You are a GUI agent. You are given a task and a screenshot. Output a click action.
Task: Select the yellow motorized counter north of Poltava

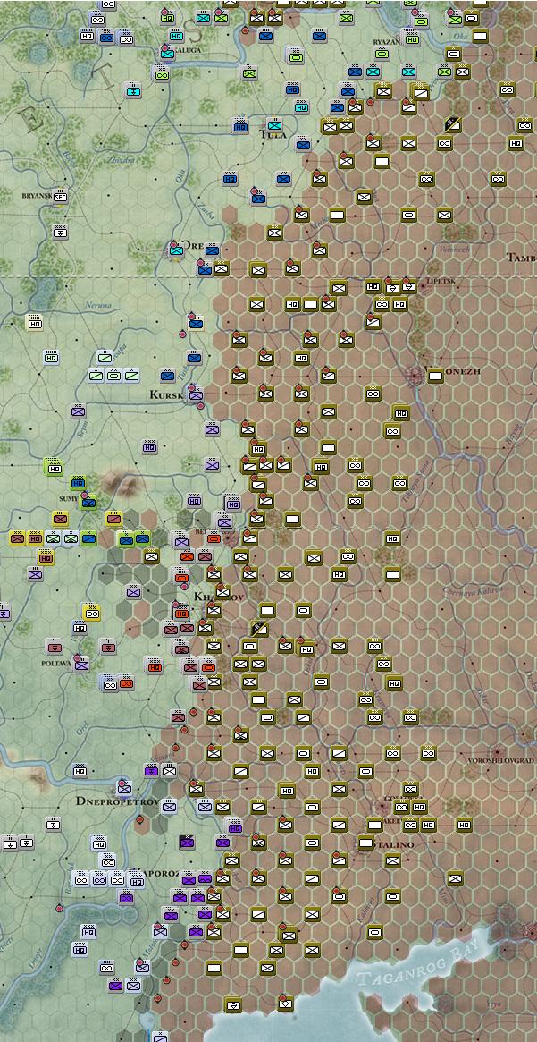click(92, 613)
